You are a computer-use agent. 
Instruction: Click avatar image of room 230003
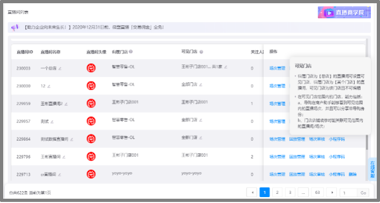click(91, 68)
